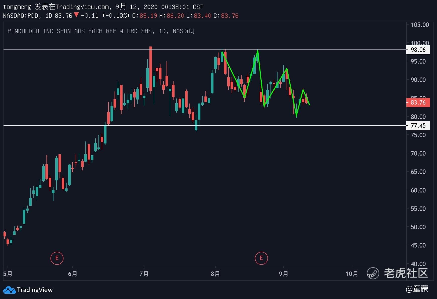Click the 80.00 price axis label
437x299 pixels.
point(418,117)
